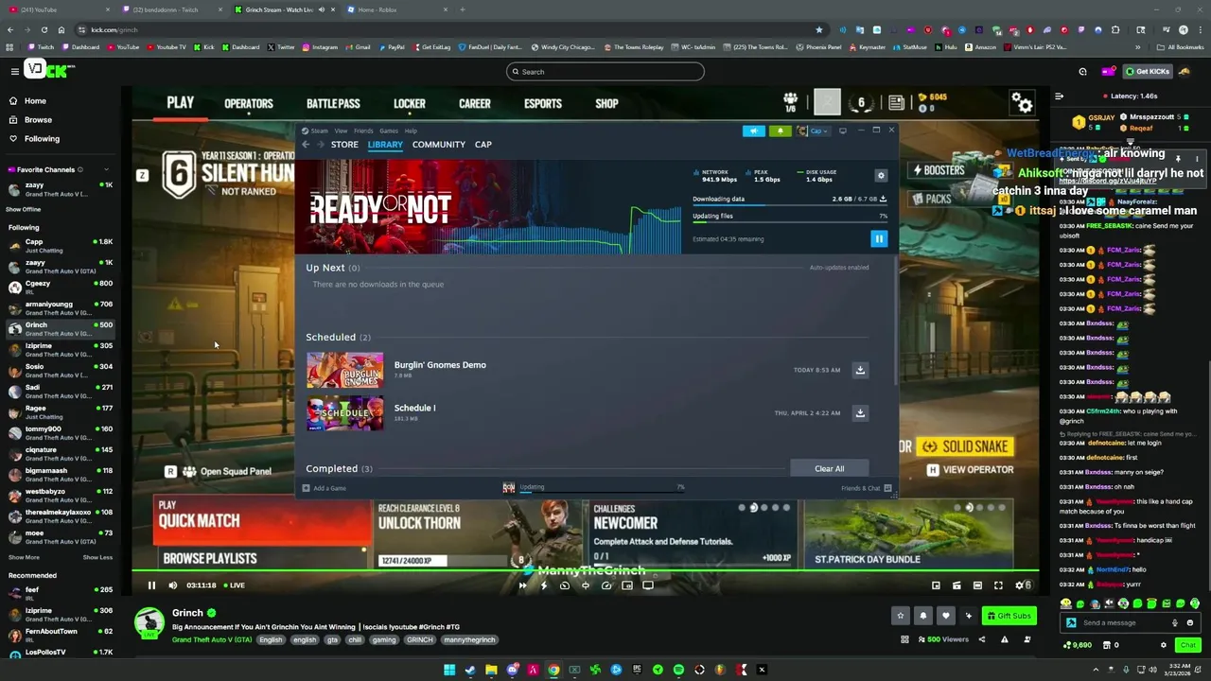Collapse chat with the arrow-lines icon
This screenshot has width=1211, height=681.
point(1059,96)
